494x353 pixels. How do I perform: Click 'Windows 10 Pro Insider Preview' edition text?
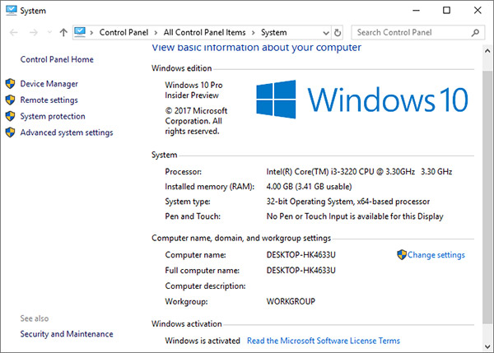coord(193,90)
